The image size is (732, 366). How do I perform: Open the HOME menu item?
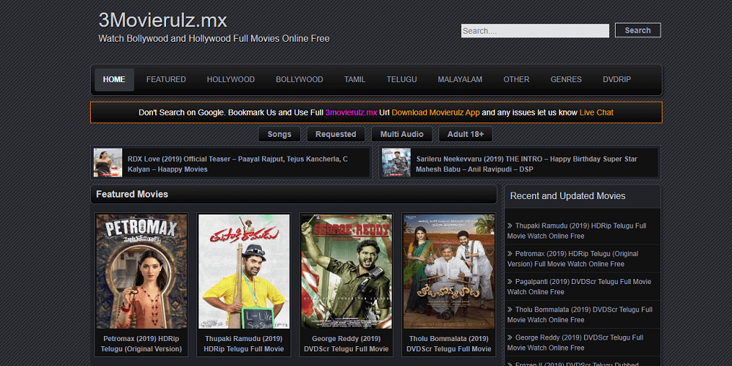coord(114,80)
